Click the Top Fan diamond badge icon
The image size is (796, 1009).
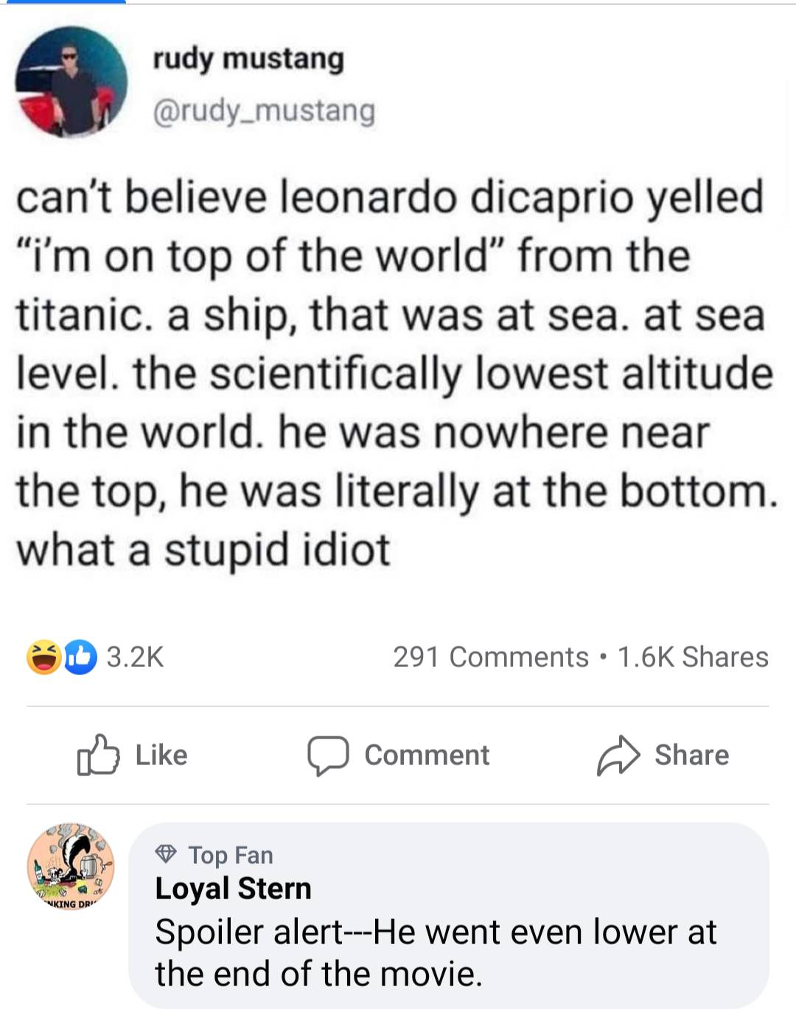[x=167, y=854]
